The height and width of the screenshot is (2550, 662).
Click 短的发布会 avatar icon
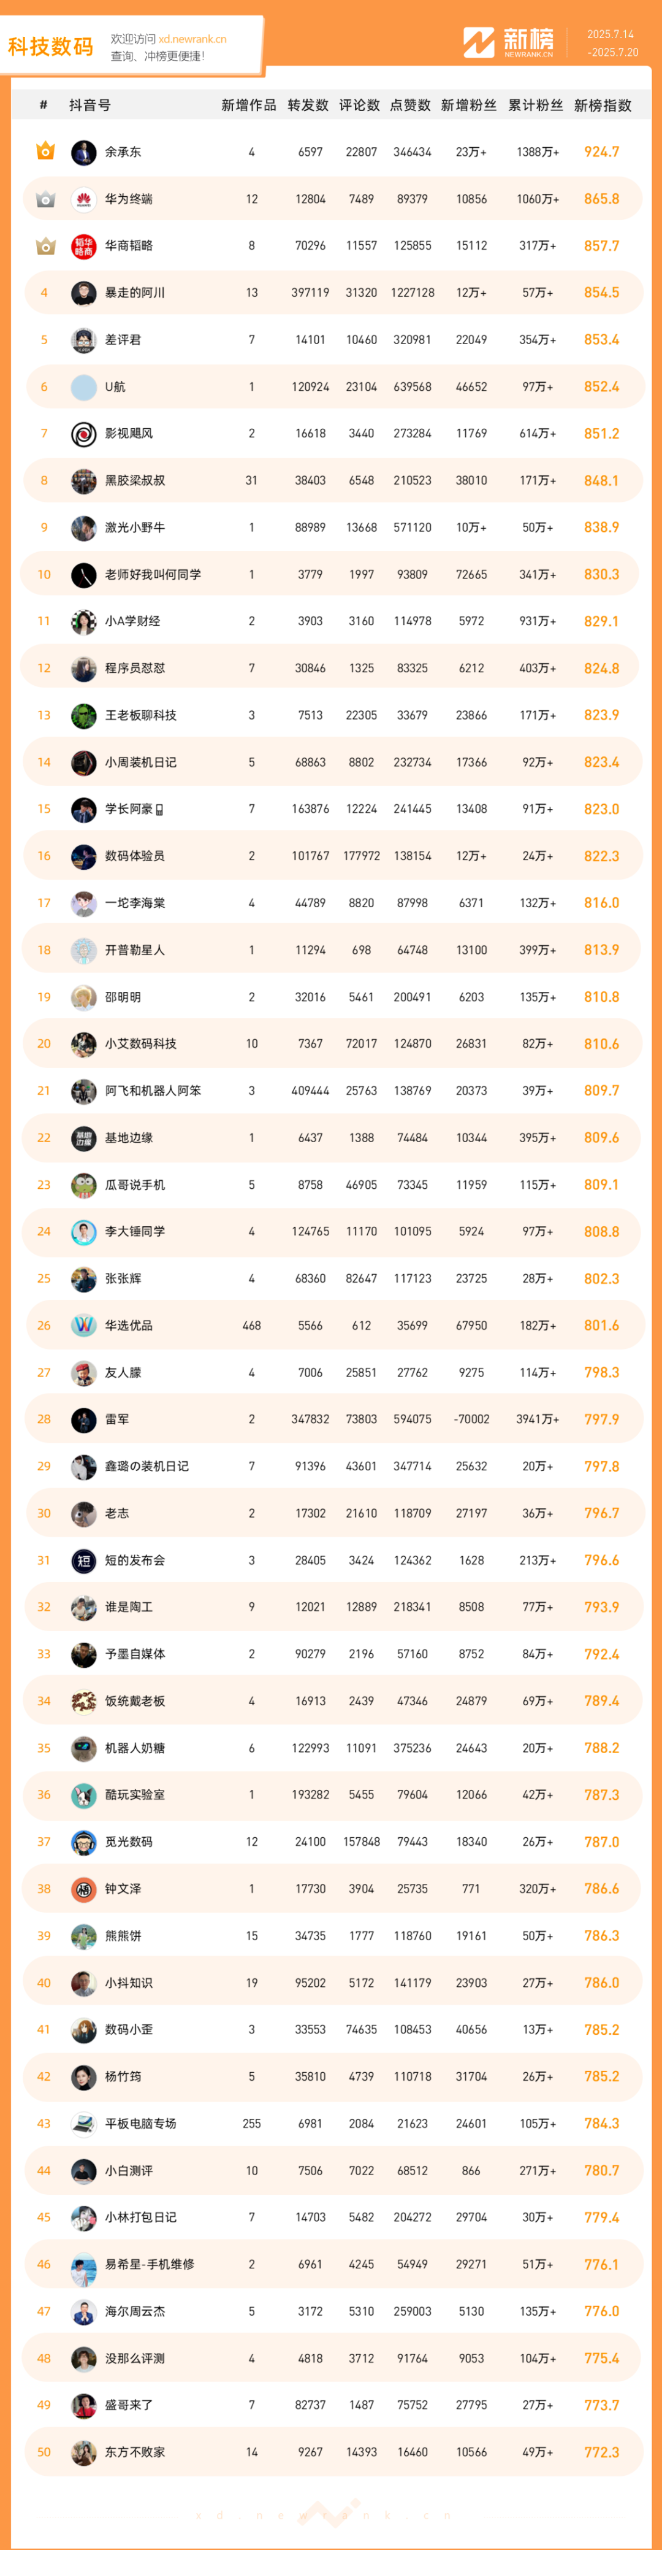[84, 1560]
